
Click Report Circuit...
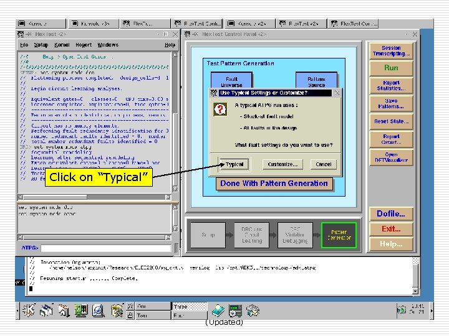[391, 139]
